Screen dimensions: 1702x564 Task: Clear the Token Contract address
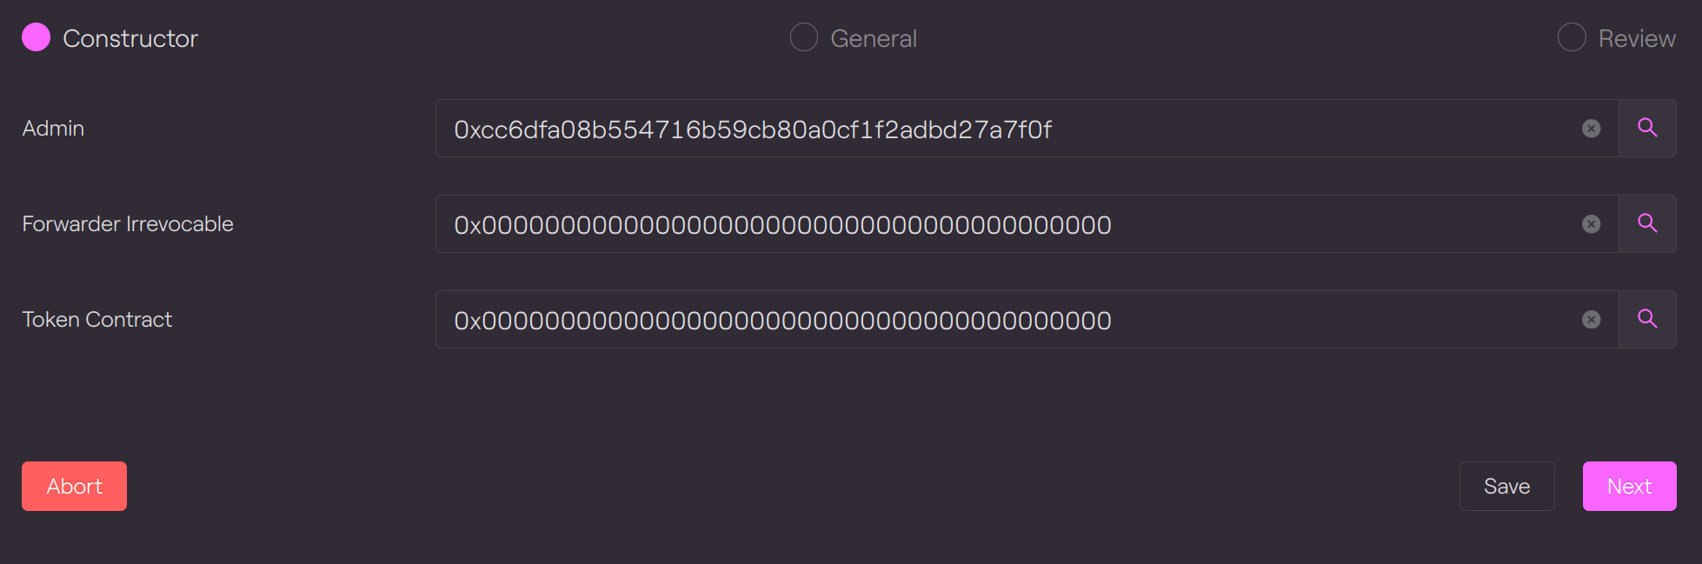point(1591,320)
